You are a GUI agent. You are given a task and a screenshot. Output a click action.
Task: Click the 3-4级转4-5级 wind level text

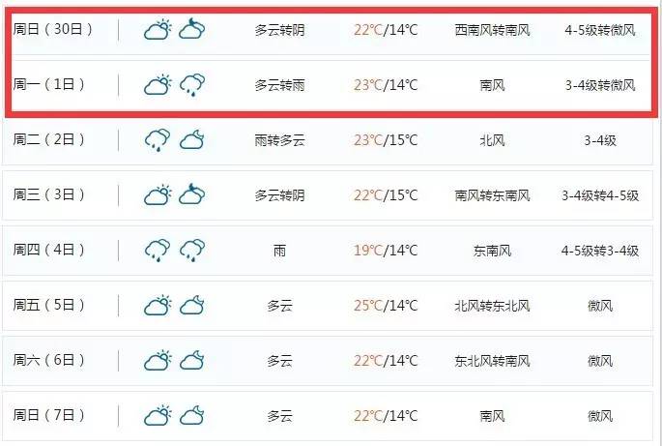(600, 195)
